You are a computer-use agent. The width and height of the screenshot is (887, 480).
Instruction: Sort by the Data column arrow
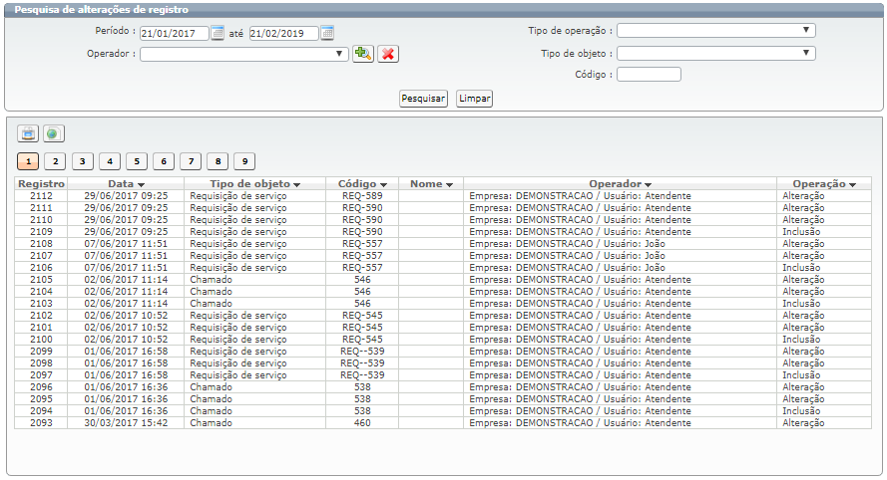(x=141, y=184)
